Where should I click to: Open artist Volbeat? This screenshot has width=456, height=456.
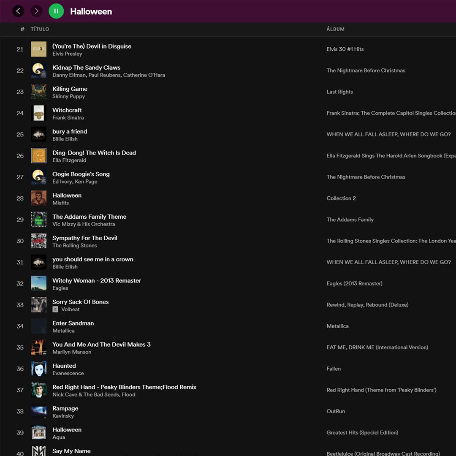coord(71,309)
